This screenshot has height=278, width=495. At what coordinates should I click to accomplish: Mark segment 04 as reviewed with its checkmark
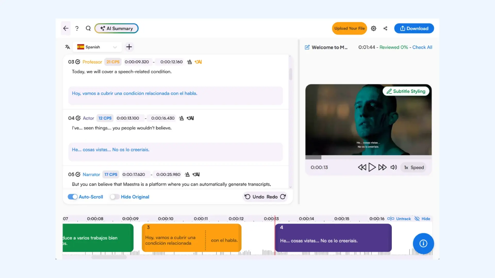click(78, 118)
